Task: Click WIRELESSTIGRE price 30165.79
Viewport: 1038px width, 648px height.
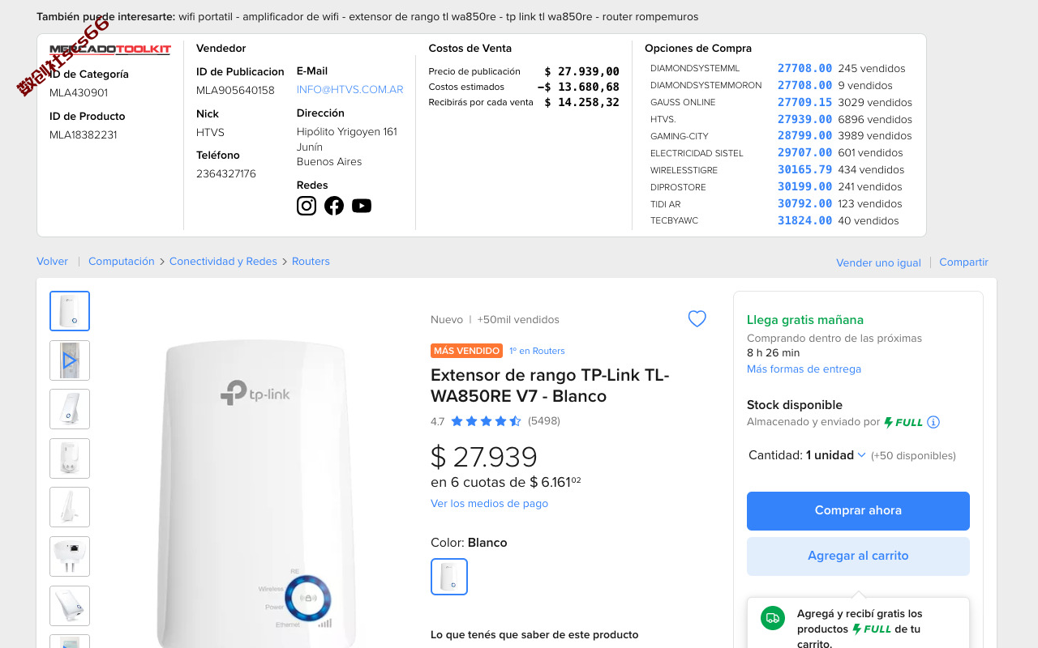Action: pos(804,170)
